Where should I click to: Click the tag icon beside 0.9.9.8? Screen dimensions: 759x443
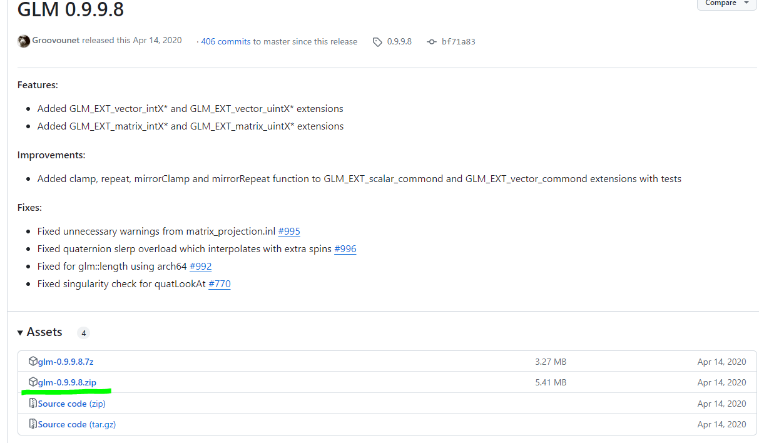coord(377,41)
